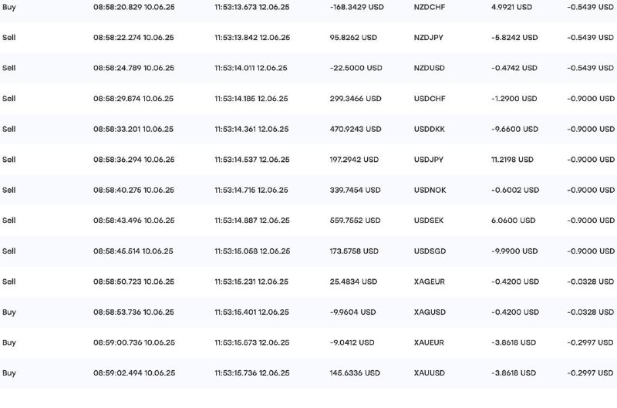Click the XAGEUR symbol cell

tap(430, 282)
